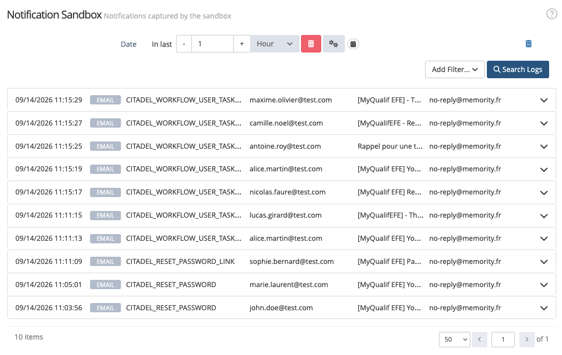Click the Search Logs button

pyautogui.click(x=518, y=69)
